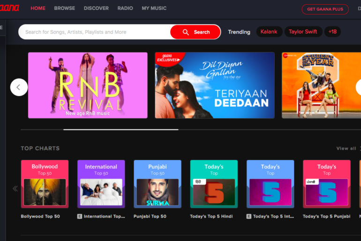This screenshot has width=361, height=241.
Task: Click the red Search button
Action: 196,32
